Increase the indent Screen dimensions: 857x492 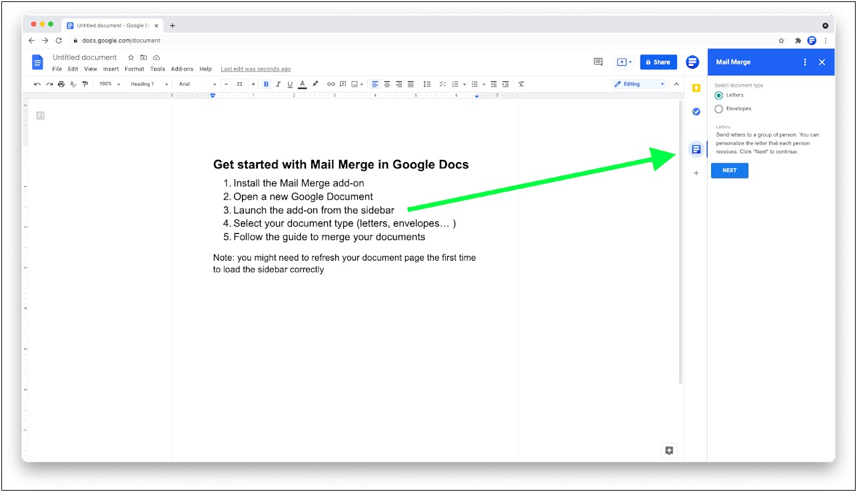click(506, 84)
